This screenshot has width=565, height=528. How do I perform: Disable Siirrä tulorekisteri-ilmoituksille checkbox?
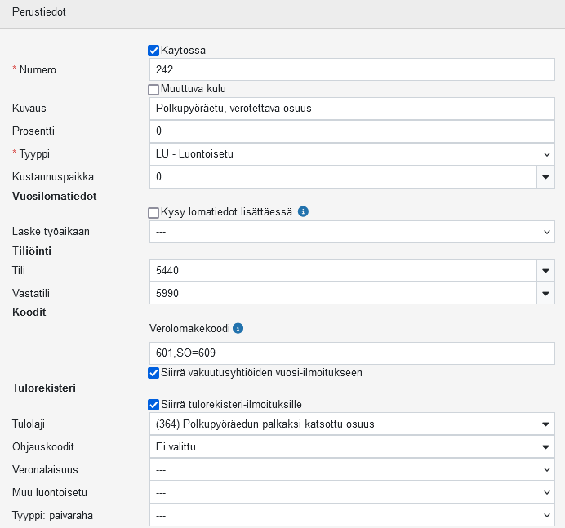(x=153, y=404)
